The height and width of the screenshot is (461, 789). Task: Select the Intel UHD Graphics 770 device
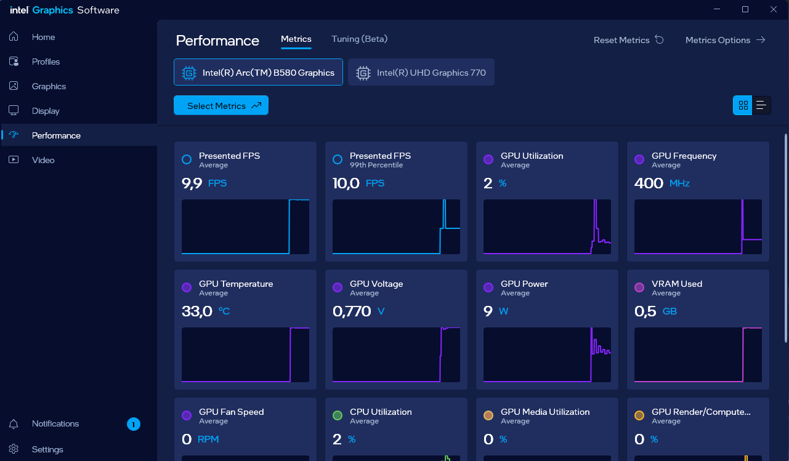[x=421, y=73]
